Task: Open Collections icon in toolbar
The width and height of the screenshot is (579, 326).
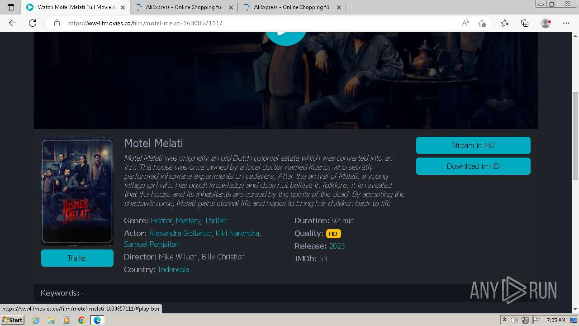Action: [525, 23]
